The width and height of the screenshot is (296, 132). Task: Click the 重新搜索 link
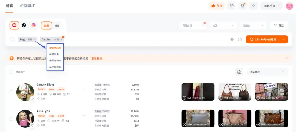[97, 58]
